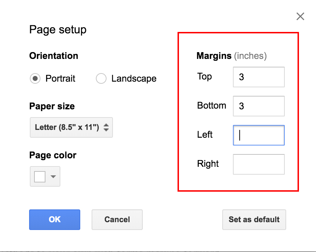Click the Page color label

pos(52,155)
